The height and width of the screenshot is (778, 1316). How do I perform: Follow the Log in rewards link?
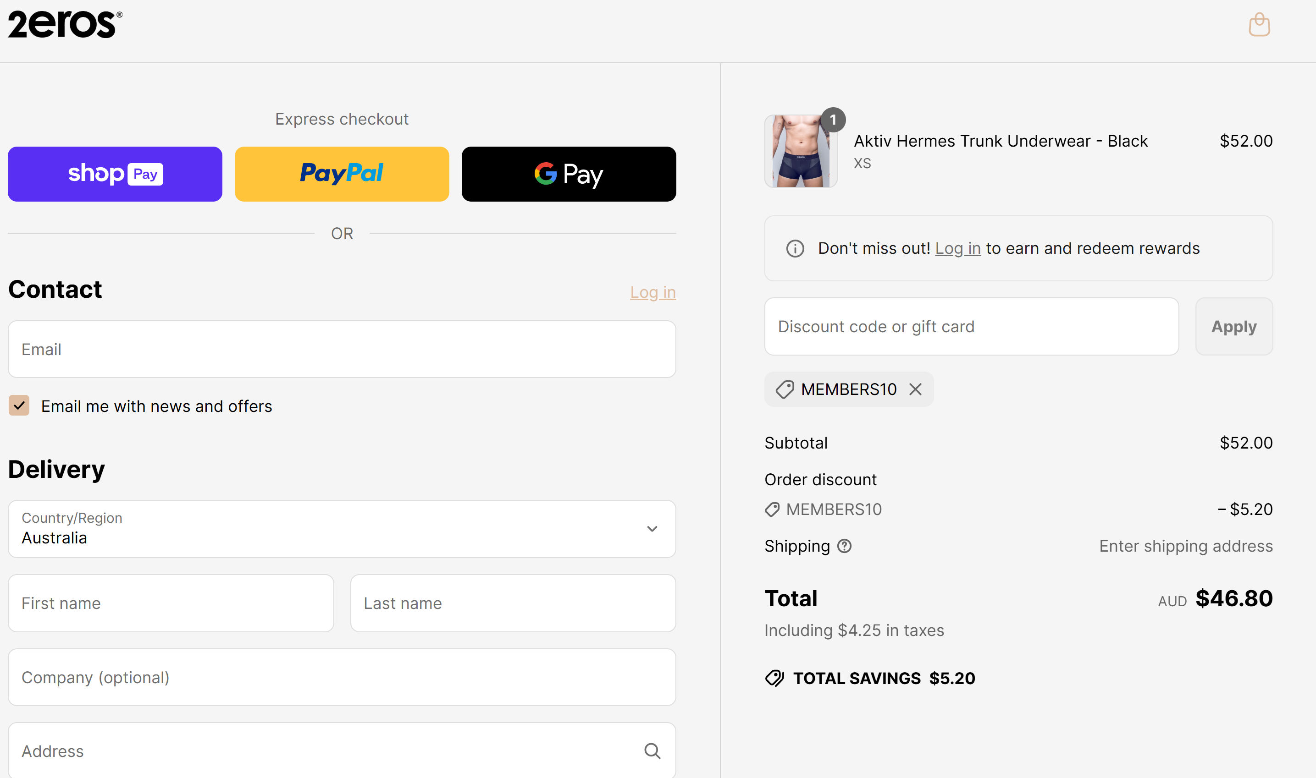point(958,248)
